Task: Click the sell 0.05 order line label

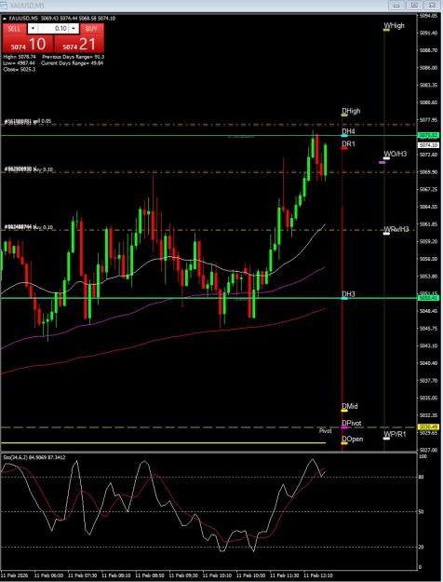Action: [x=28, y=121]
